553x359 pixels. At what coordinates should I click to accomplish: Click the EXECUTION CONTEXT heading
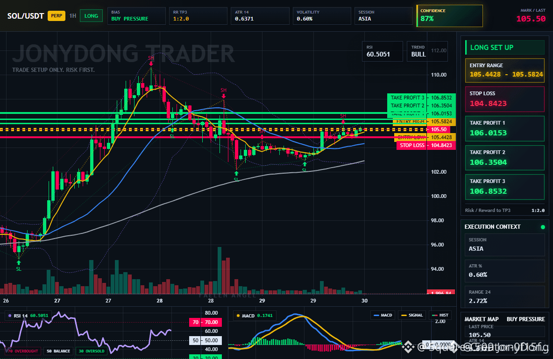click(492, 227)
